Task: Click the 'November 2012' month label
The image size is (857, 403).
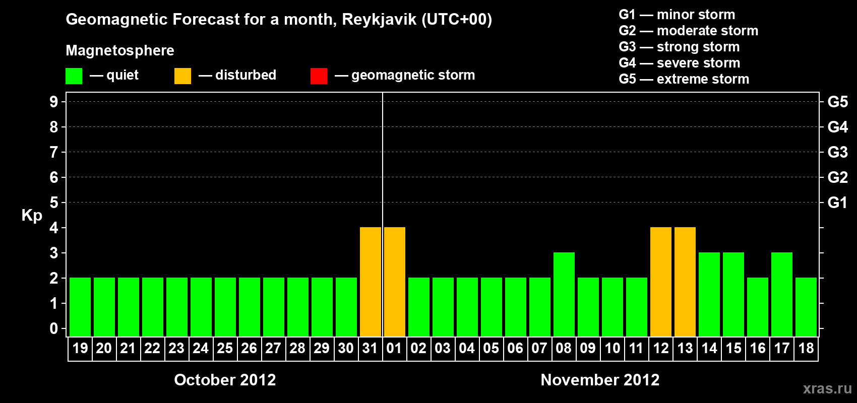Action: pos(600,380)
